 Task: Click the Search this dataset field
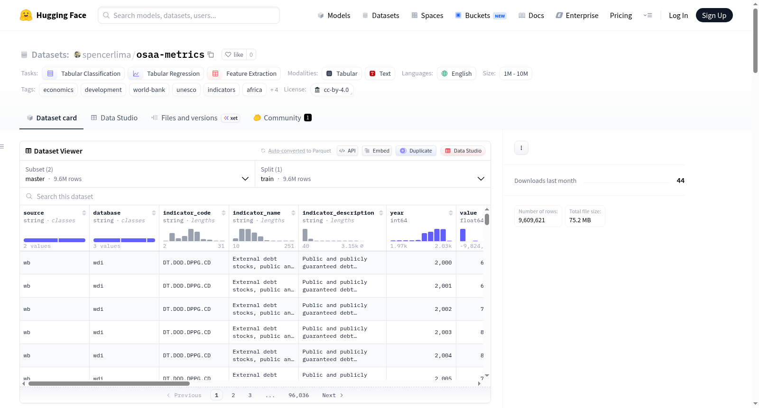pyautogui.click(x=255, y=196)
